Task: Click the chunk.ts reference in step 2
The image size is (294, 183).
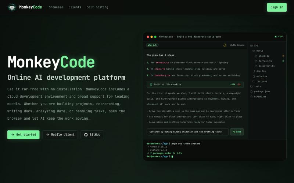Action: 160,69
